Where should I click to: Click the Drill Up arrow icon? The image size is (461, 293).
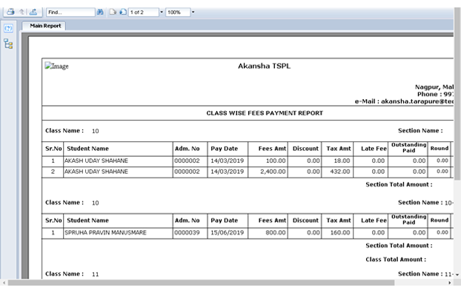pos(21,12)
